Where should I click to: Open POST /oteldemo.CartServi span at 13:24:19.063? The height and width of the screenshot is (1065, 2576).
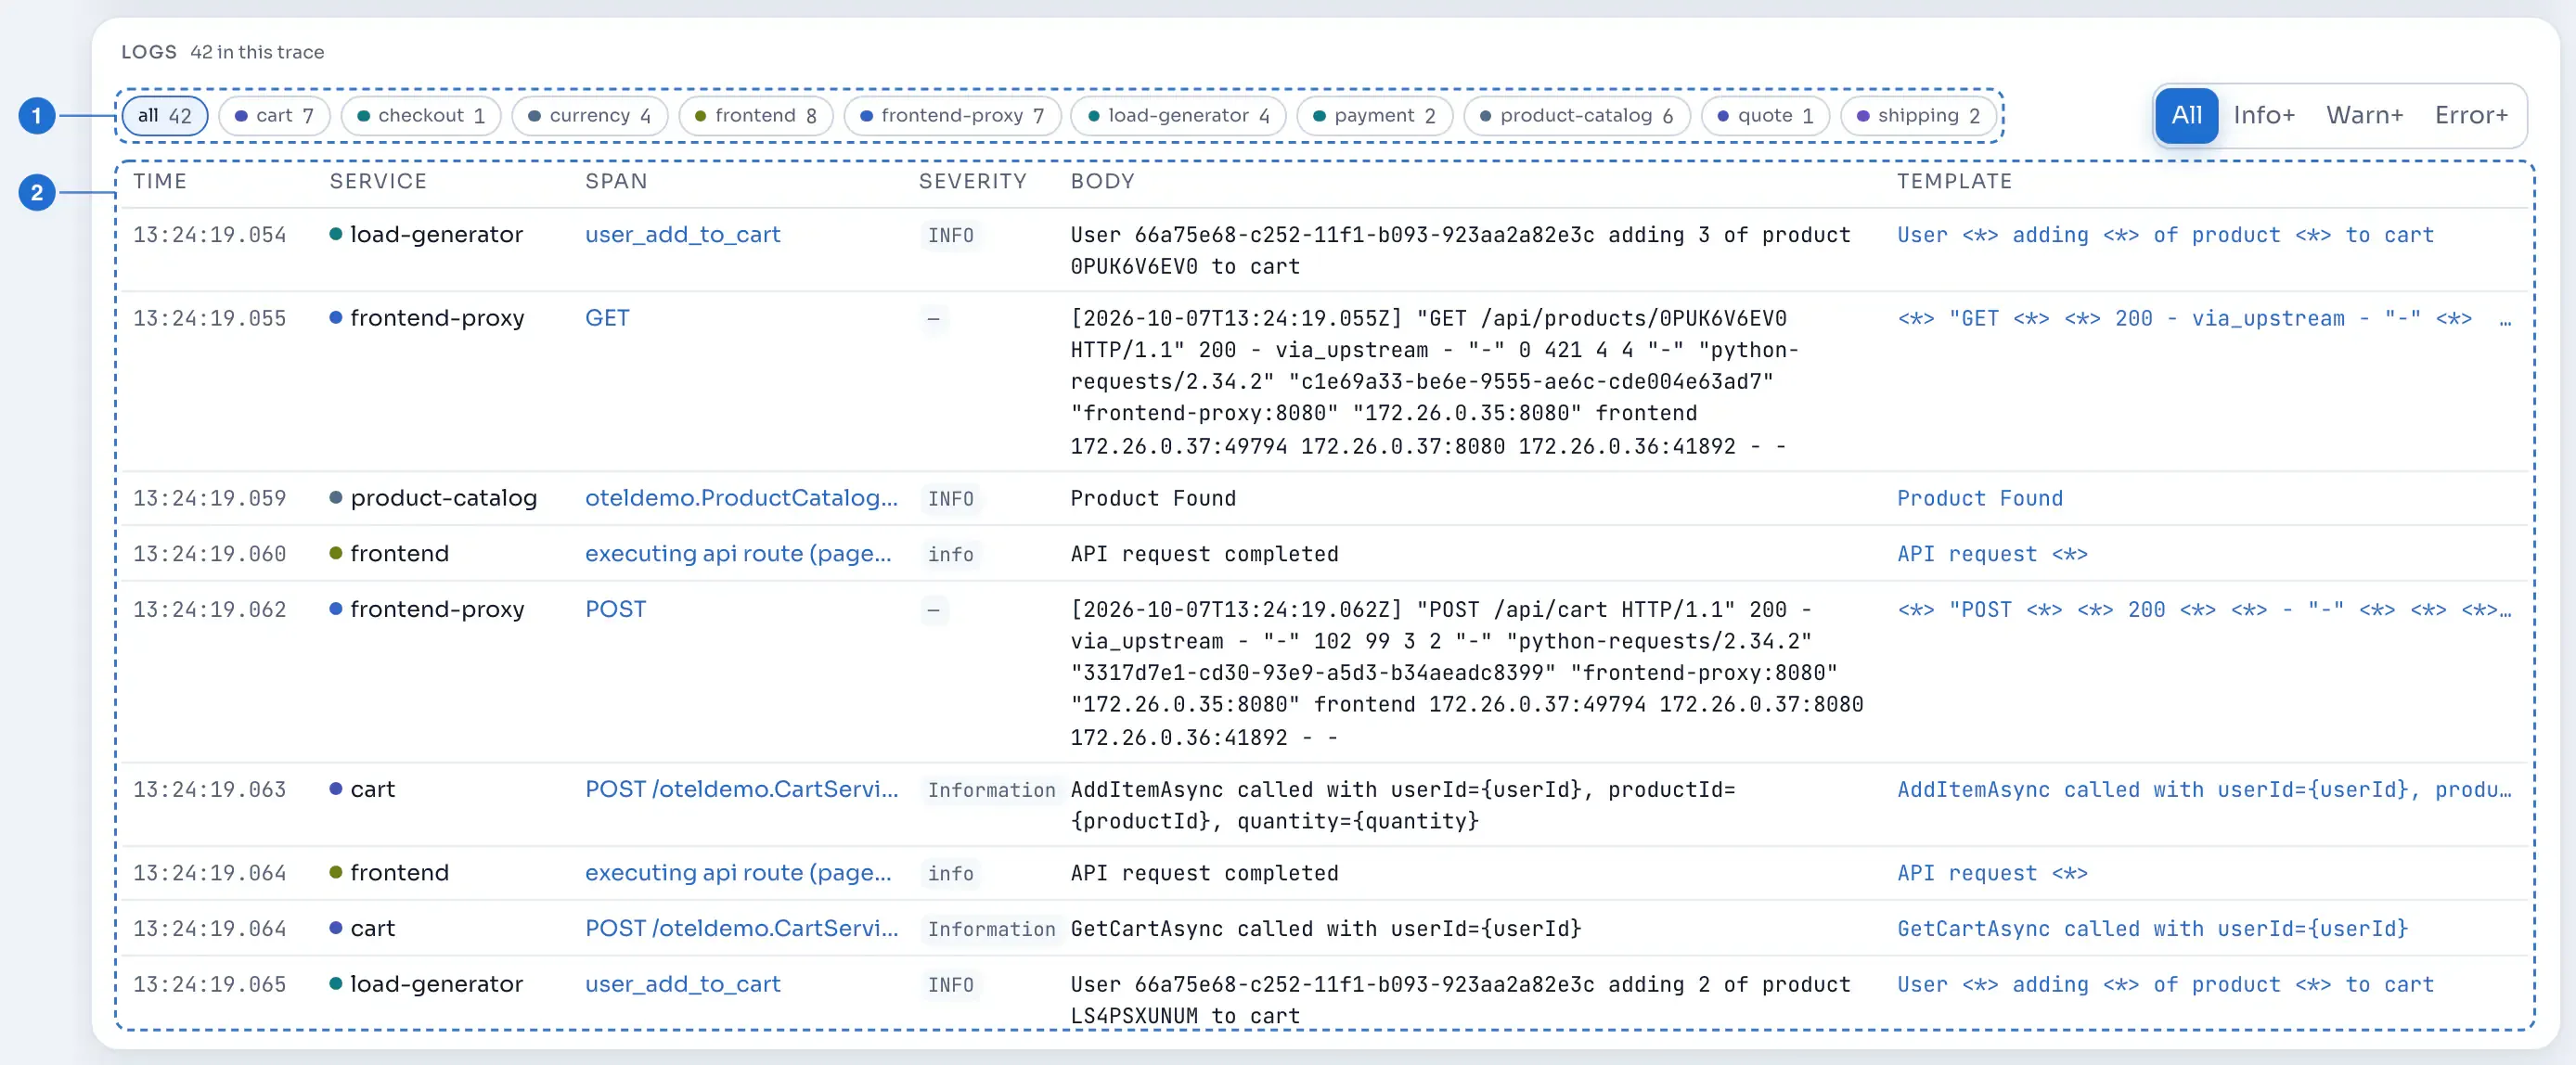coord(741,790)
